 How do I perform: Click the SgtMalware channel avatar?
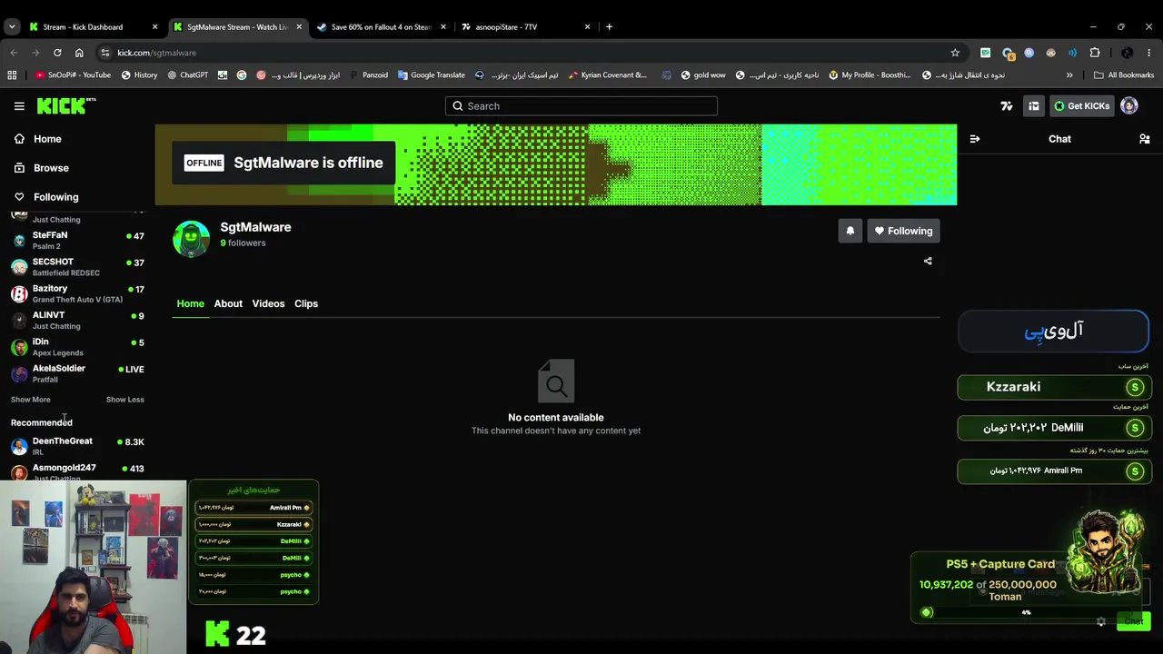(x=191, y=239)
